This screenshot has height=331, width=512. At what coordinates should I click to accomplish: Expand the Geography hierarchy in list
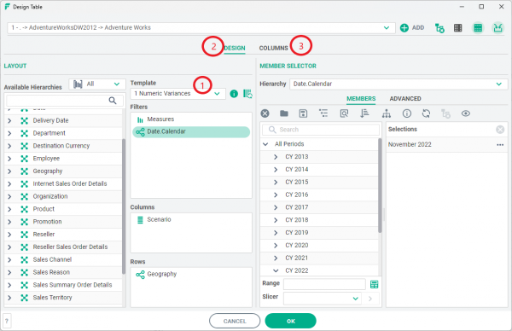pyautogui.click(x=9, y=171)
